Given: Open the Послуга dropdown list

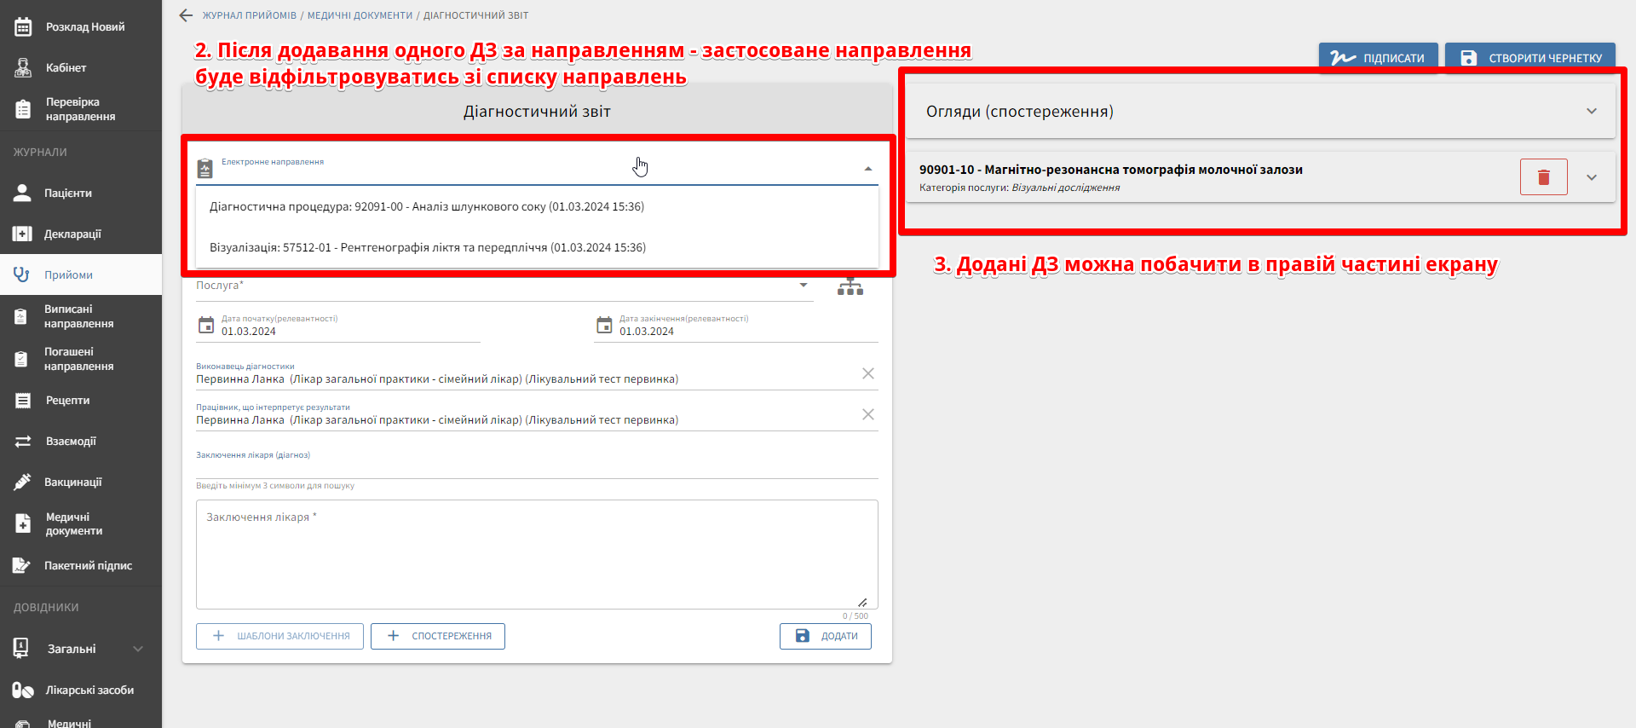Looking at the screenshot, I should pyautogui.click(x=803, y=286).
